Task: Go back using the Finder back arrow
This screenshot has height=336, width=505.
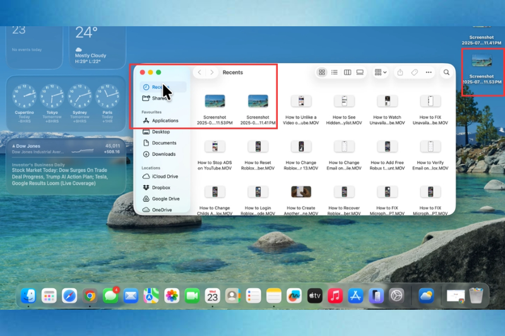Action: 199,72
